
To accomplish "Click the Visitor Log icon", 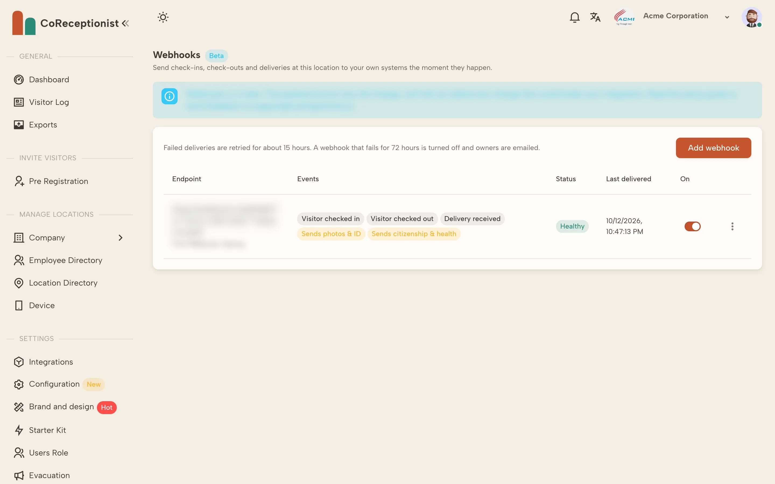I will (x=19, y=102).
